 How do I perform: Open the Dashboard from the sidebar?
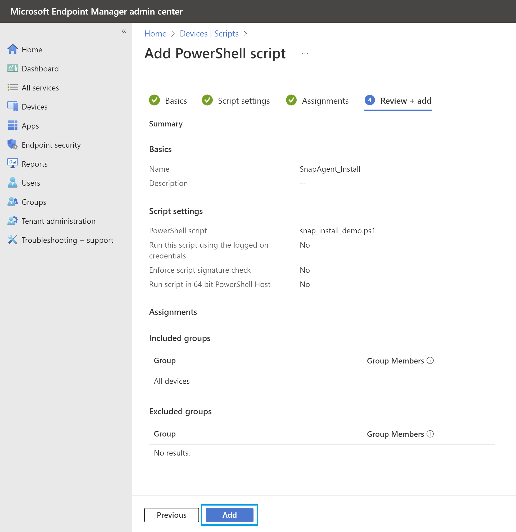40,69
